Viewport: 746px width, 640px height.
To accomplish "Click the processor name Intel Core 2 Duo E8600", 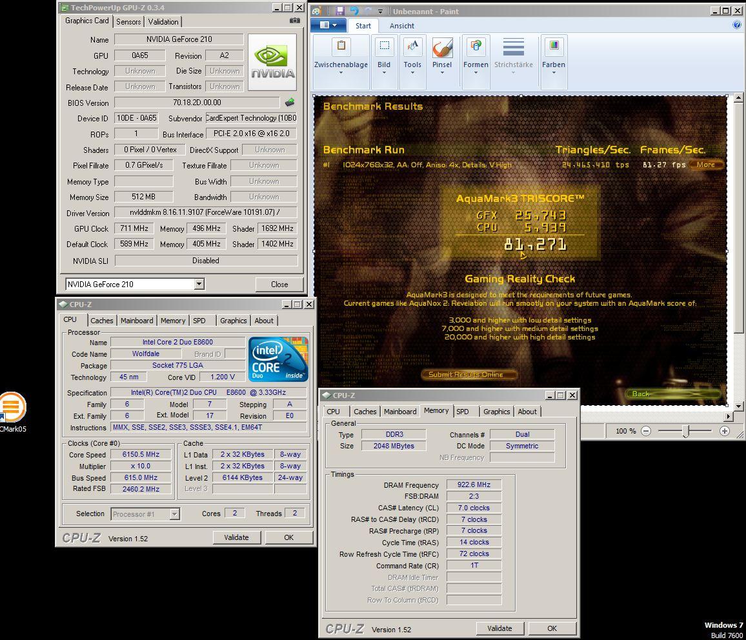I will click(177, 342).
